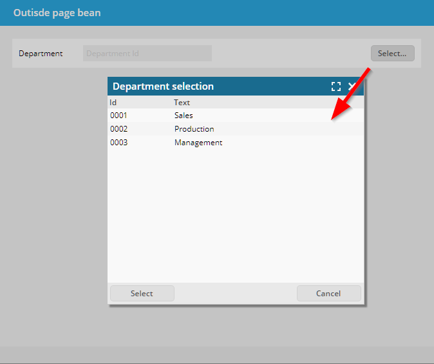Click the Text column header
434x364 pixels.
point(182,103)
